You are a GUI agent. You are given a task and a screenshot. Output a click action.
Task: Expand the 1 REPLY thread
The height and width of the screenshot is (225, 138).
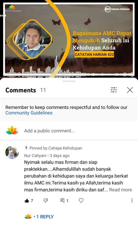45,217
